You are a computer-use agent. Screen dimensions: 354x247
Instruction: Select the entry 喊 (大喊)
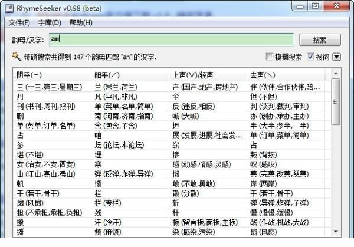pyautogui.click(x=186, y=116)
